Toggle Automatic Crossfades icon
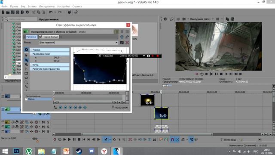The height and width of the screenshot is (155, 275). point(177,139)
